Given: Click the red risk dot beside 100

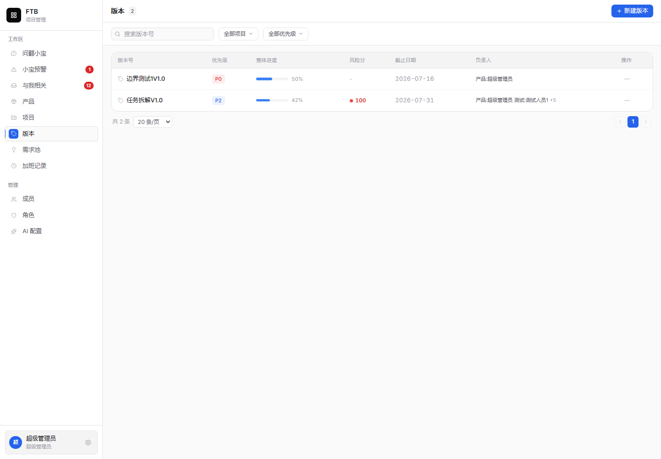Looking at the screenshot, I should pyautogui.click(x=352, y=101).
